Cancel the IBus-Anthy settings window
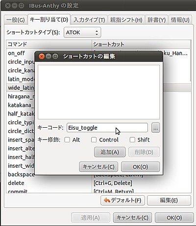Image resolution: width=196 pixels, height=226 pixels. [132, 218]
